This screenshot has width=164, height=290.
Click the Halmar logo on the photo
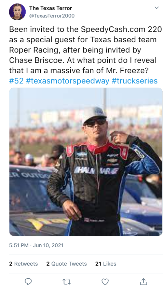pyautogui.click(x=96, y=170)
